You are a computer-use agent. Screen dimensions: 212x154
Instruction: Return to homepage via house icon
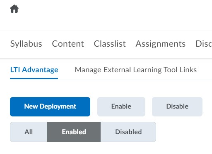(14, 9)
